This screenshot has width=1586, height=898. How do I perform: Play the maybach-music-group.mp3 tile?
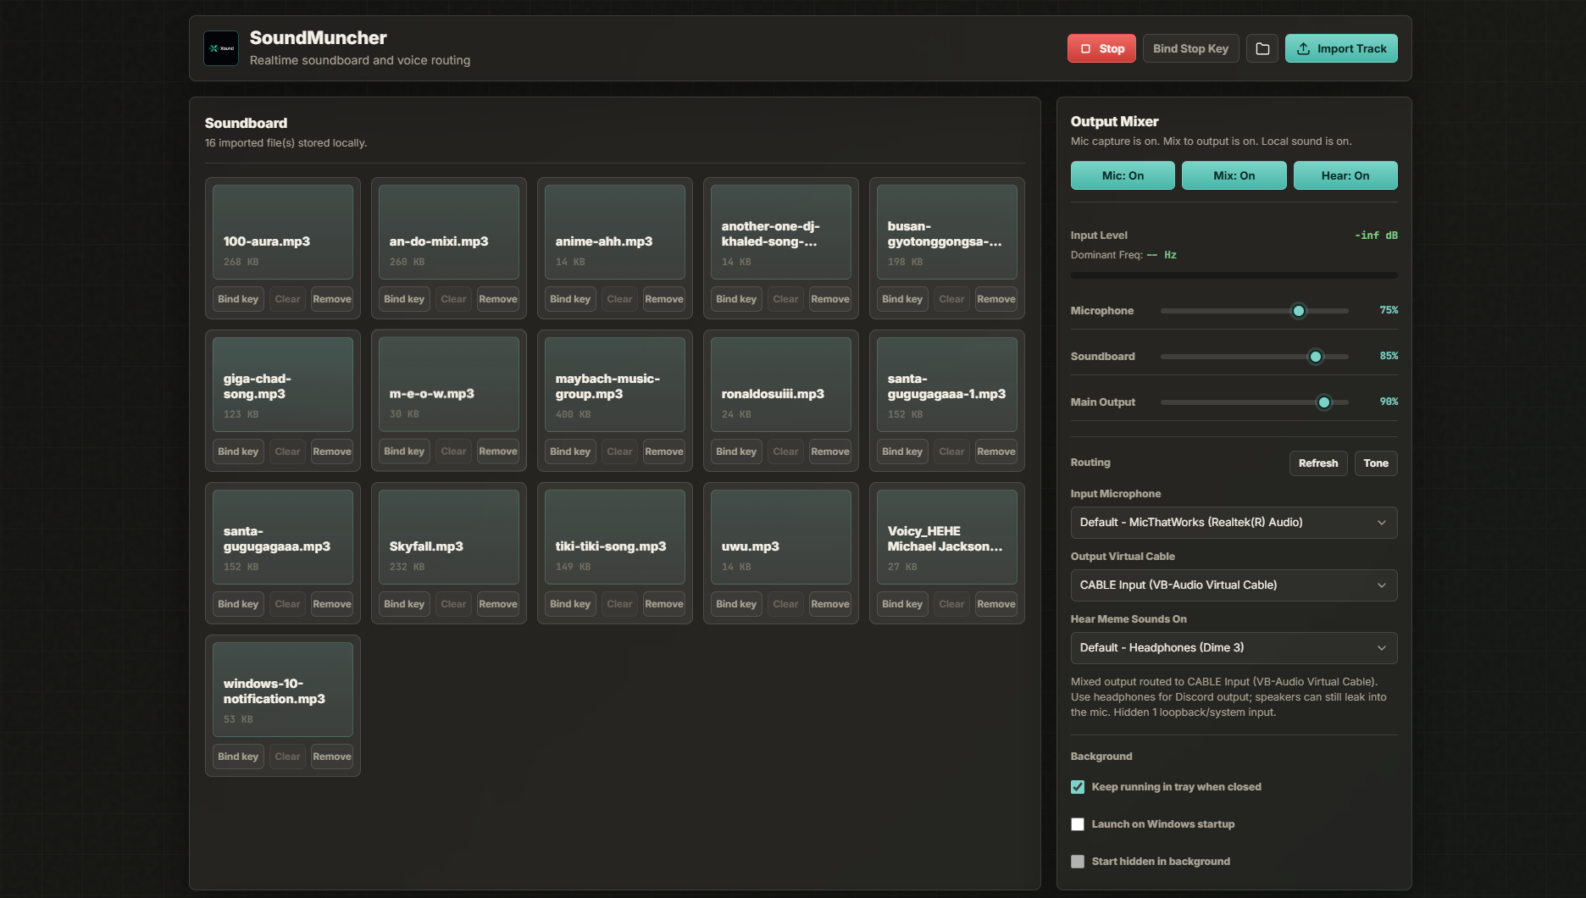[615, 385]
